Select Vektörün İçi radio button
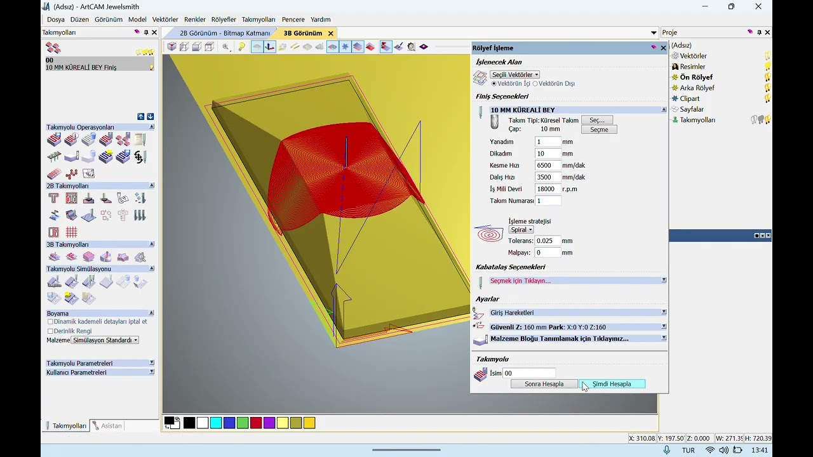 (494, 84)
